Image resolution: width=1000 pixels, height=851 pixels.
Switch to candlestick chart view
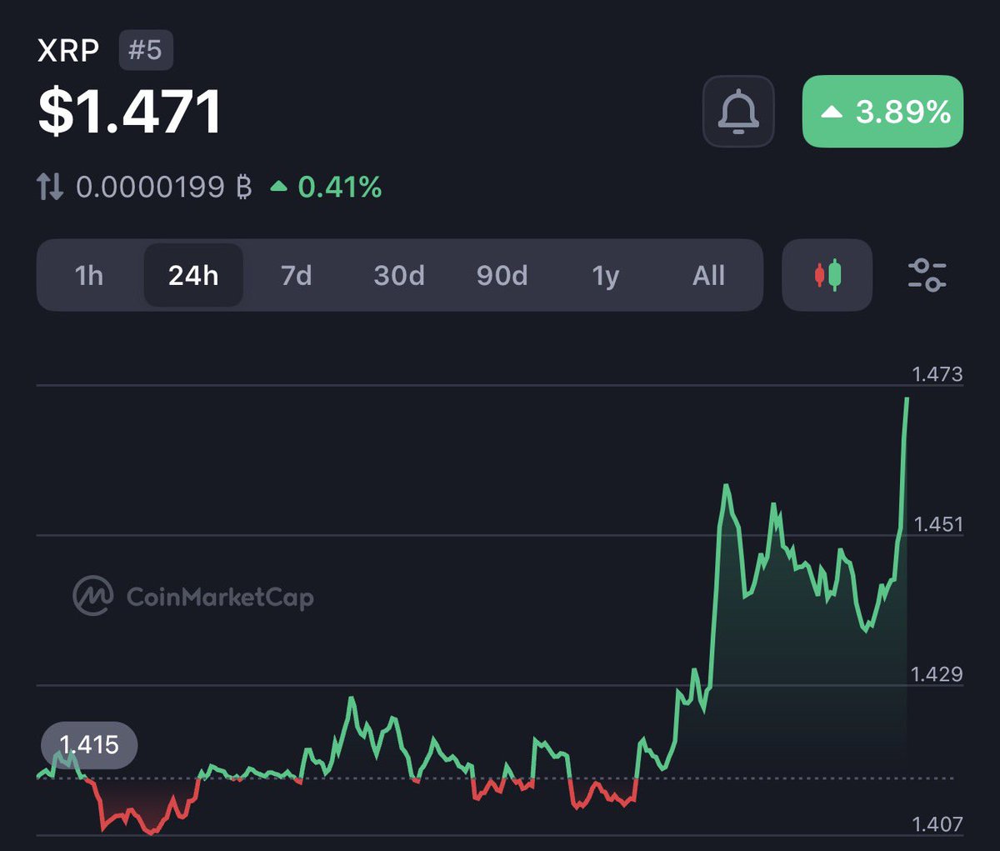tap(827, 275)
